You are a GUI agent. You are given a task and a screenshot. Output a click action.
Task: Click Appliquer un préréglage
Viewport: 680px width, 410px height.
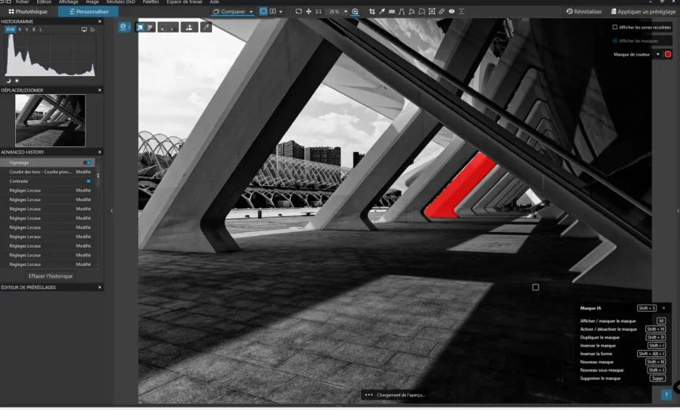[x=643, y=12]
